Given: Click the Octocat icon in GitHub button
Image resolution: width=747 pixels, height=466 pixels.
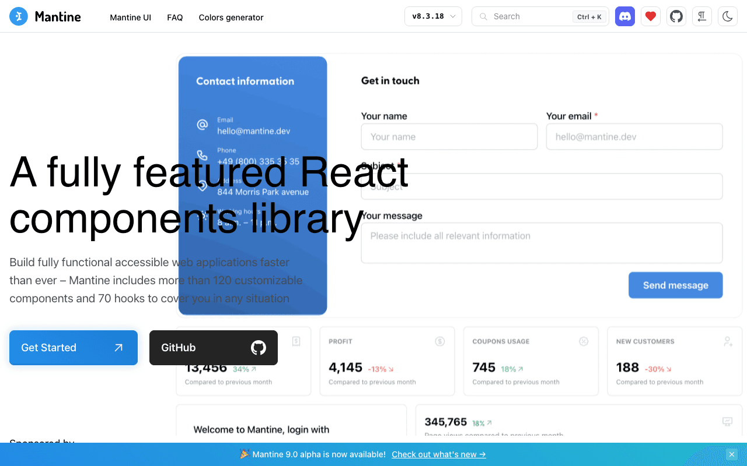Looking at the screenshot, I should coord(259,348).
